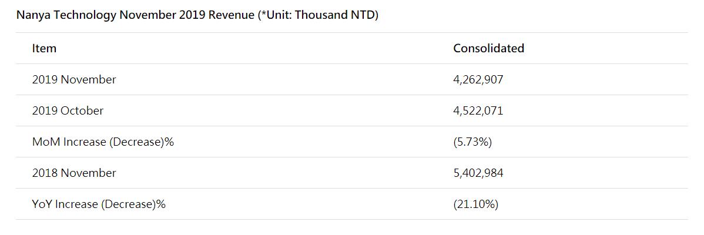Click the word October in second row

coord(82,110)
